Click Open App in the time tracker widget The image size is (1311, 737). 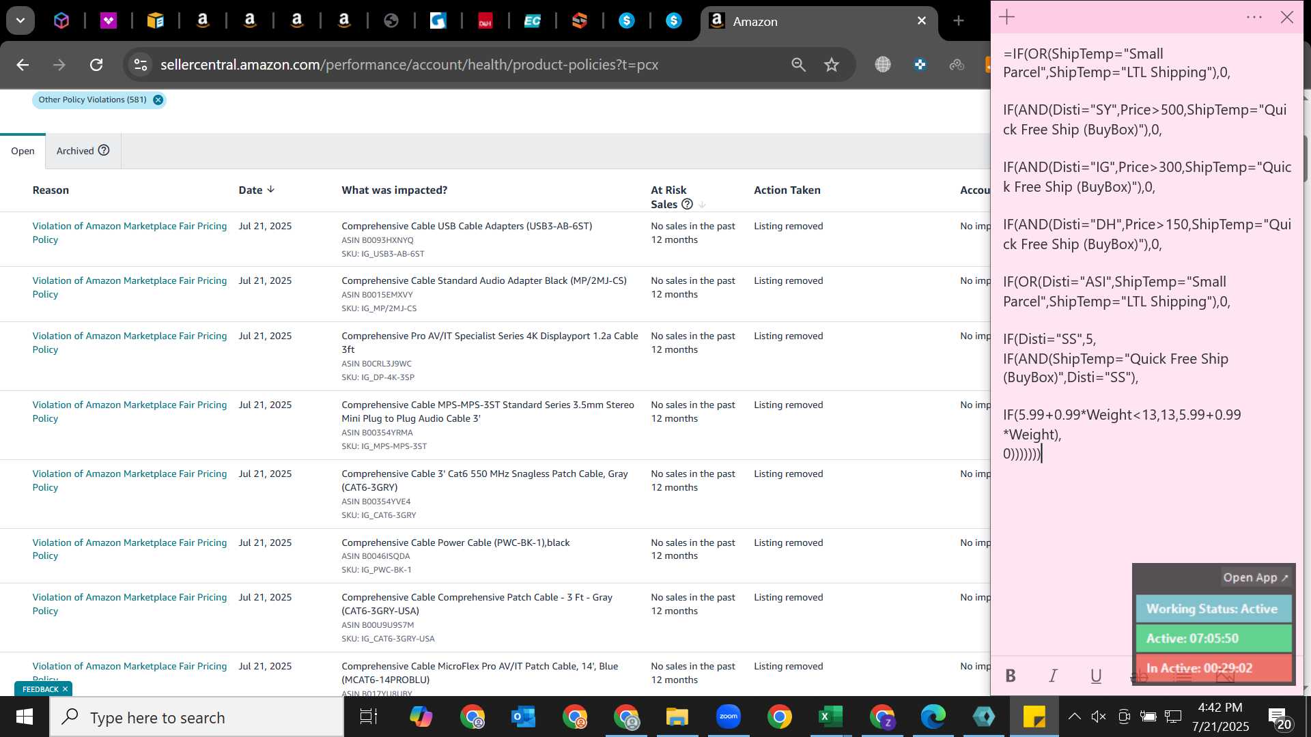[x=1255, y=577]
